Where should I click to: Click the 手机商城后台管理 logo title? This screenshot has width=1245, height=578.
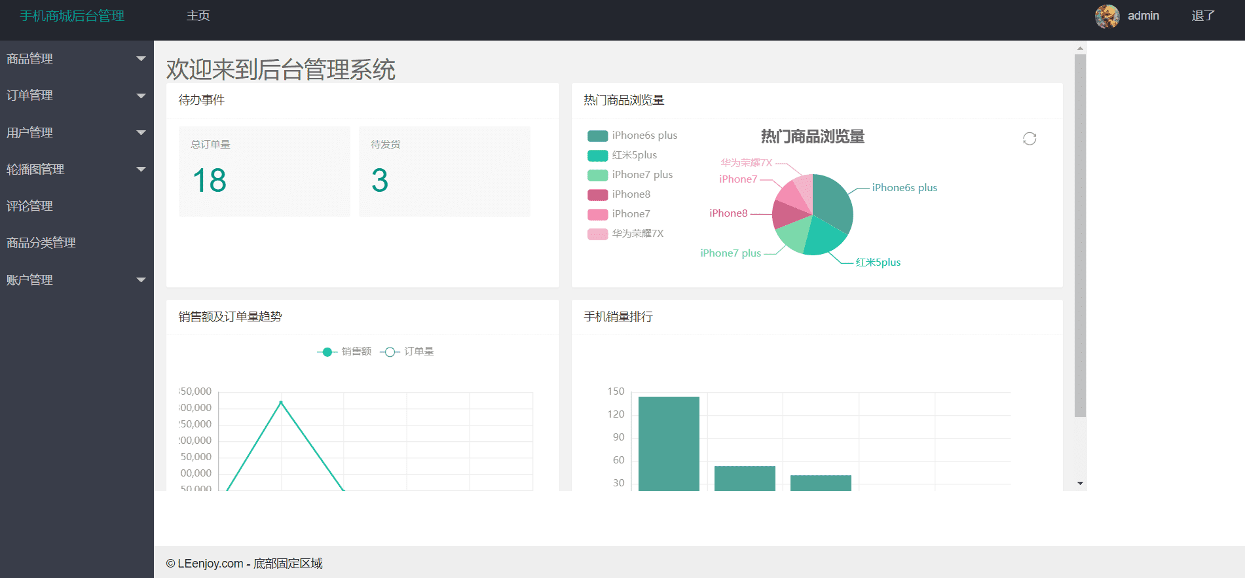pos(72,16)
